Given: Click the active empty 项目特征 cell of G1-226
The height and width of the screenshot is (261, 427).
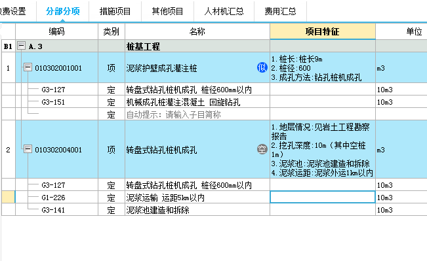Looking at the screenshot, I should (323, 197).
